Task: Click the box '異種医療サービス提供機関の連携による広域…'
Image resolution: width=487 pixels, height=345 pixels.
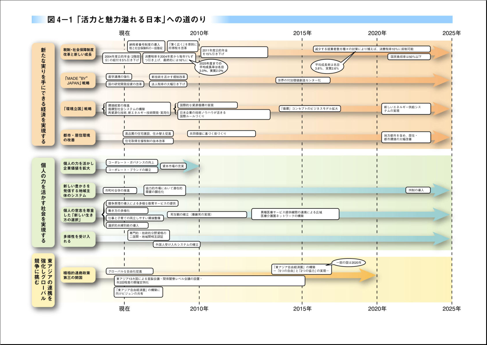Action: [x=295, y=214]
